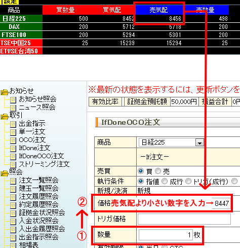240x248 pixels.
Task: Click the page icon beside 出金指示
Action: click(x=13, y=124)
